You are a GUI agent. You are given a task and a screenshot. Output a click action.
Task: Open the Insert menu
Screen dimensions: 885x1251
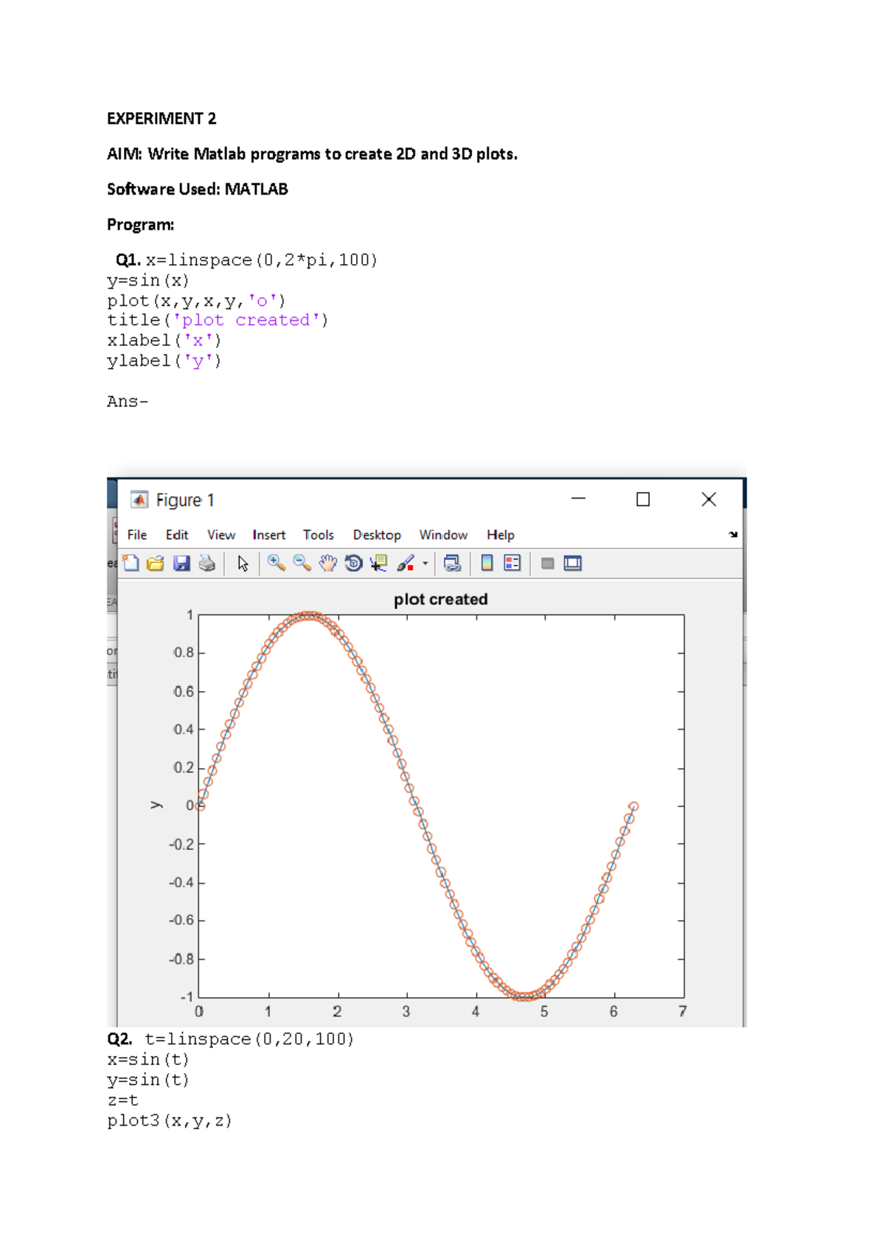tap(268, 535)
